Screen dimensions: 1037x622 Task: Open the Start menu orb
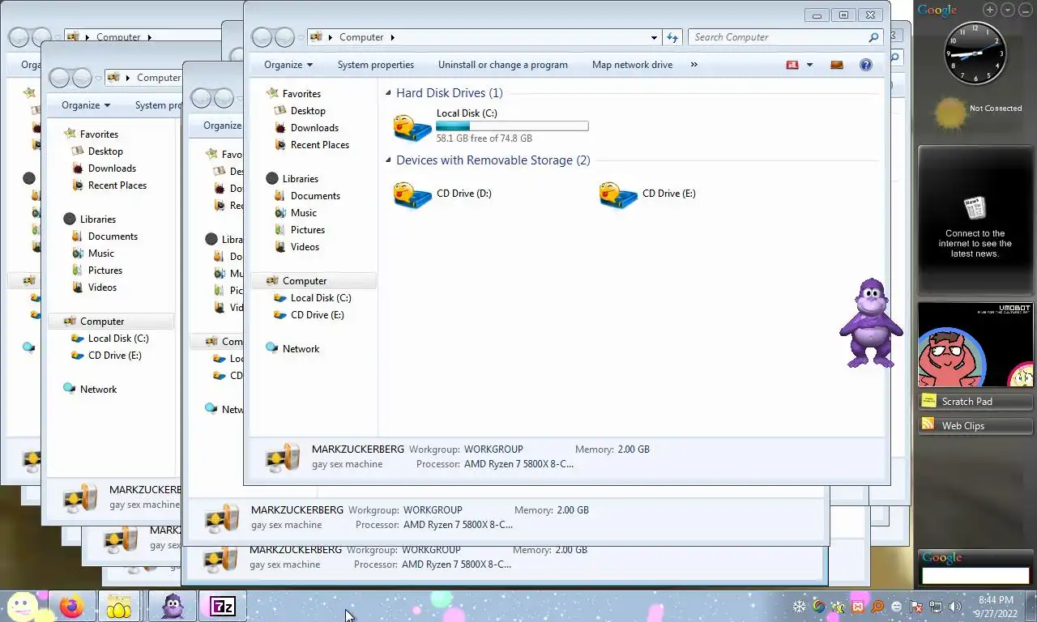point(23,606)
